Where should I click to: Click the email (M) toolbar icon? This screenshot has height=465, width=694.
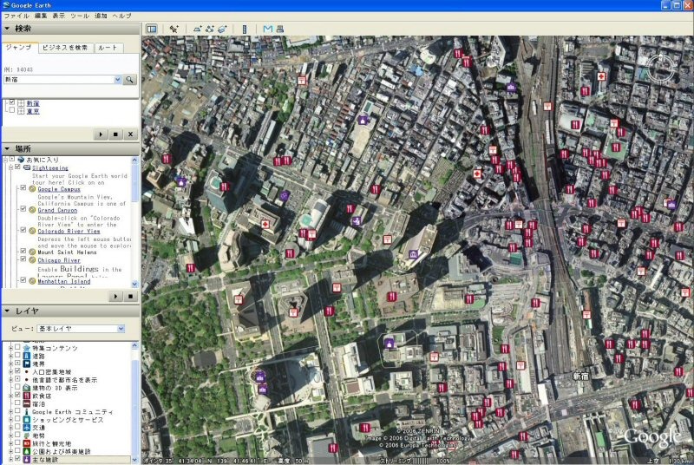pos(268,29)
